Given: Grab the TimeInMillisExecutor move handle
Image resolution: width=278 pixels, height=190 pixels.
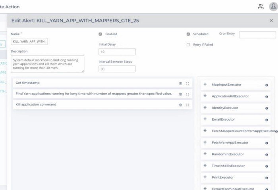Looking at the screenshot, I should 205,165.
